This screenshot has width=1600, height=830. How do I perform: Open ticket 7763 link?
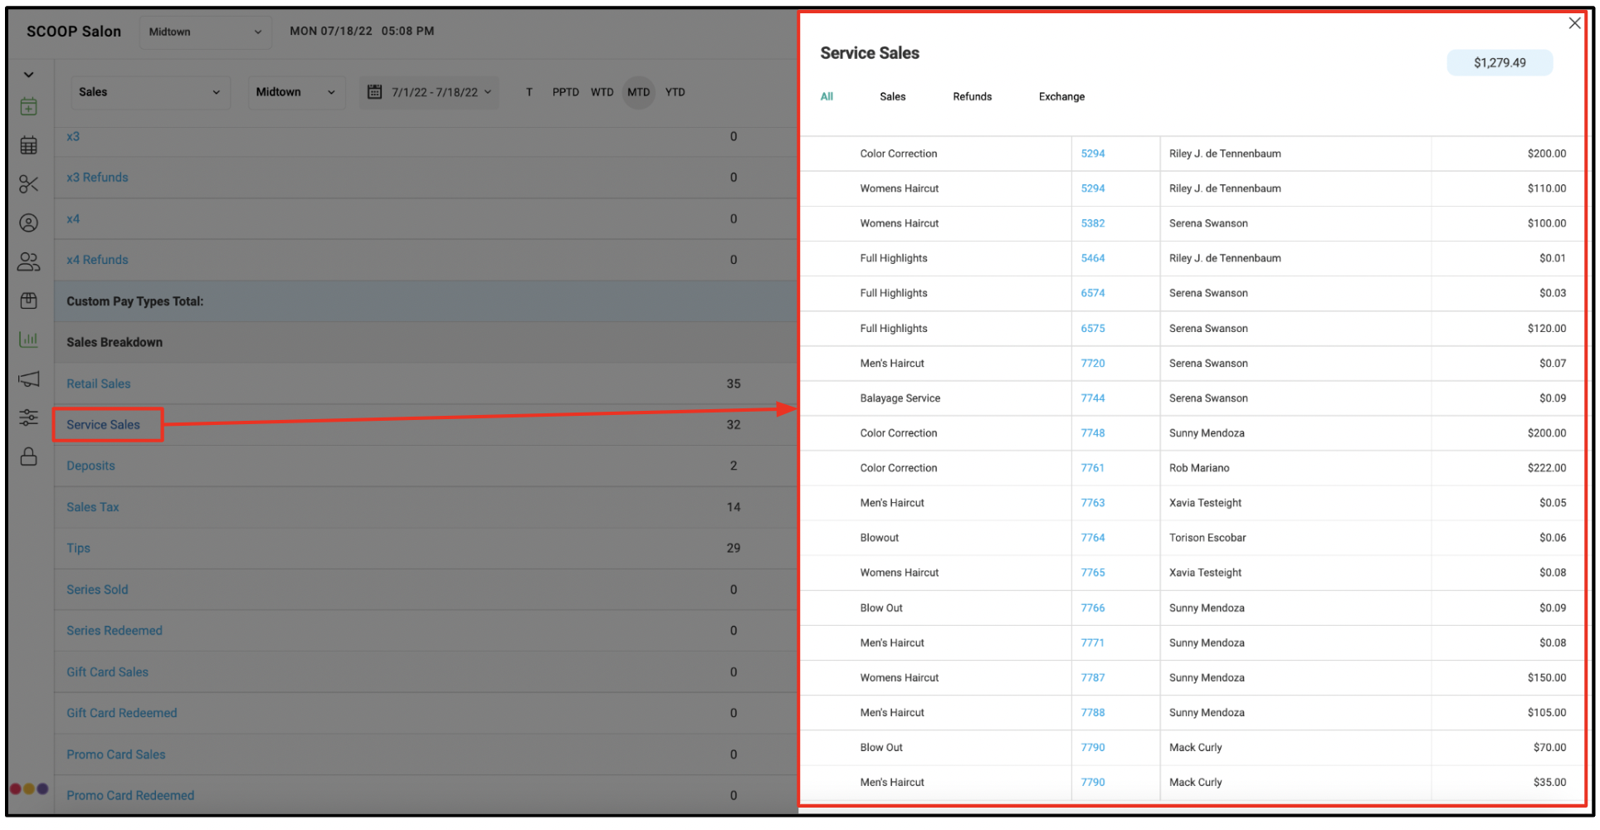1092,503
